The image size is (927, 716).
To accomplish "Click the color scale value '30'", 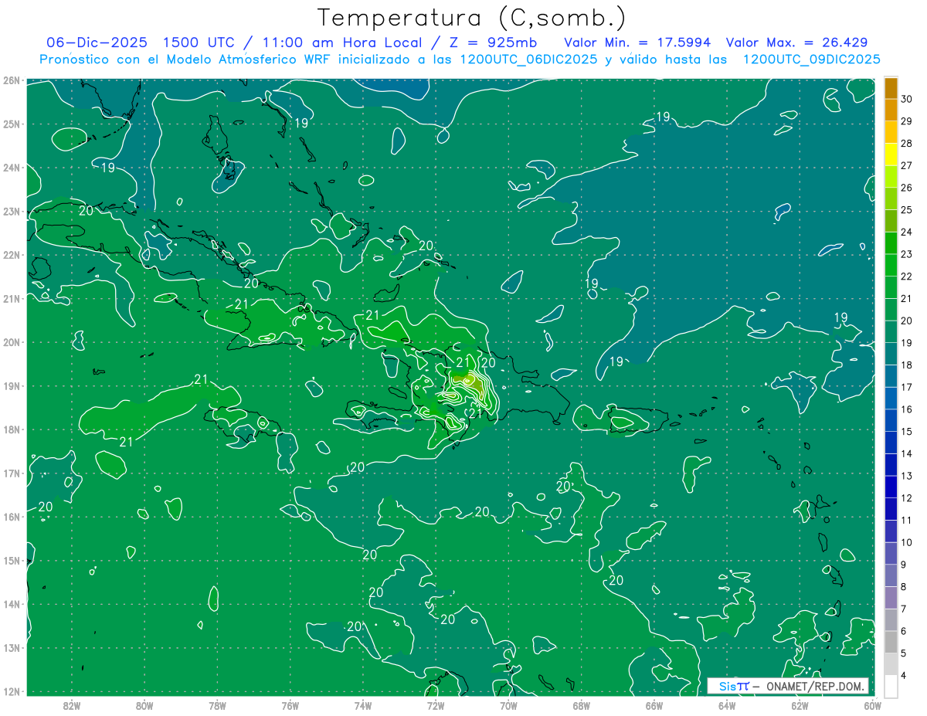I will click(906, 99).
